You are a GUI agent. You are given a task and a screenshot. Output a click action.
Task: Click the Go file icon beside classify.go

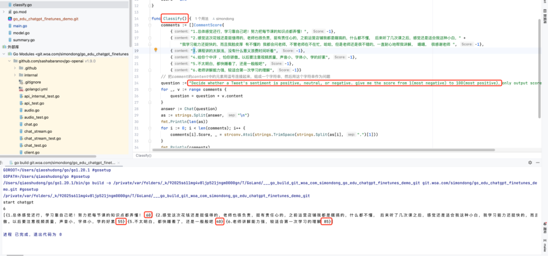point(10,5)
